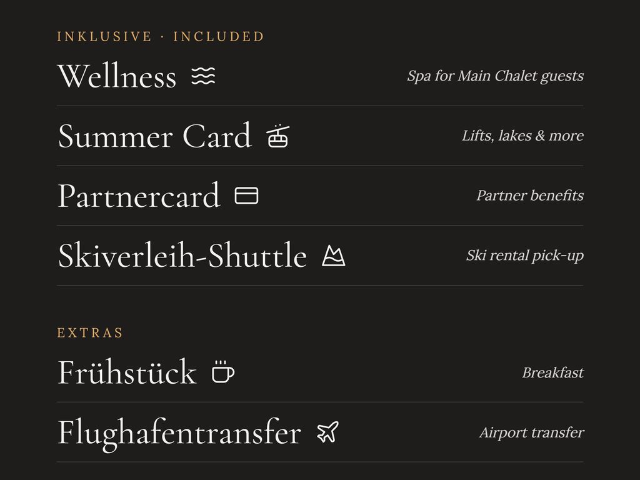
Task: Click the Lifts, lakes & more description
Action: click(522, 136)
